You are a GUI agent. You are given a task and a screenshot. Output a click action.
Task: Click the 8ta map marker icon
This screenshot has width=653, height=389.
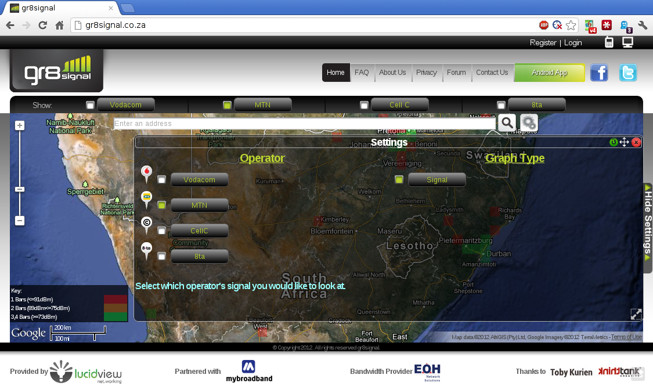point(147,251)
